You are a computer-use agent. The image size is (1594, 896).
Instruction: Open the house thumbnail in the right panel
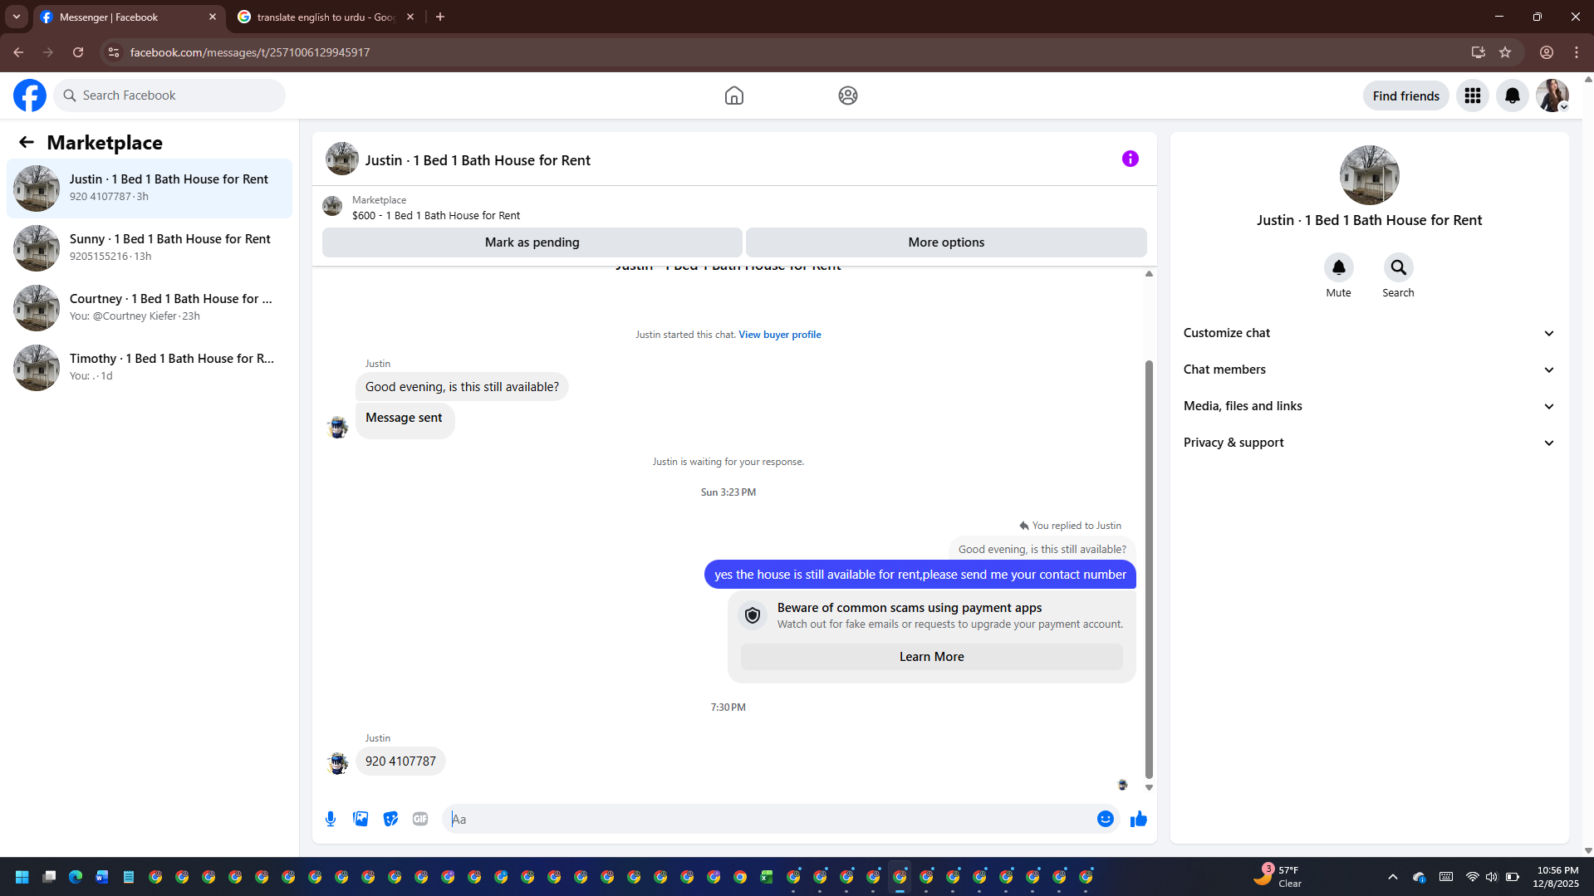pyautogui.click(x=1369, y=175)
